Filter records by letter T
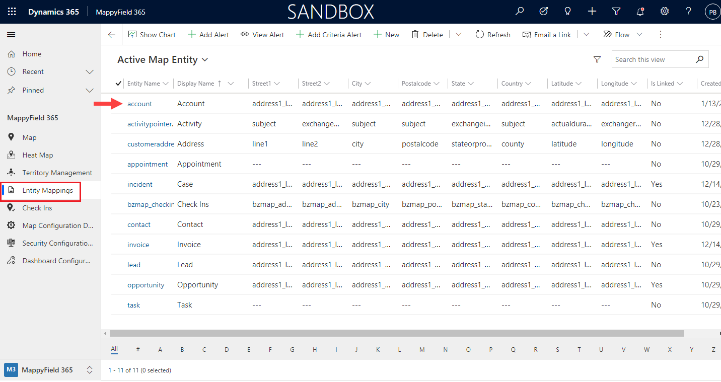Viewport: 721px width, 382px height. pos(579,349)
